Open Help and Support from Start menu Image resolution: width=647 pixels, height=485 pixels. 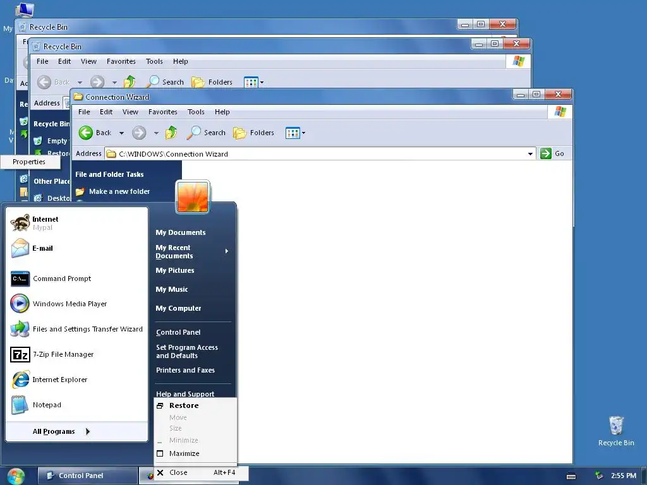click(185, 394)
